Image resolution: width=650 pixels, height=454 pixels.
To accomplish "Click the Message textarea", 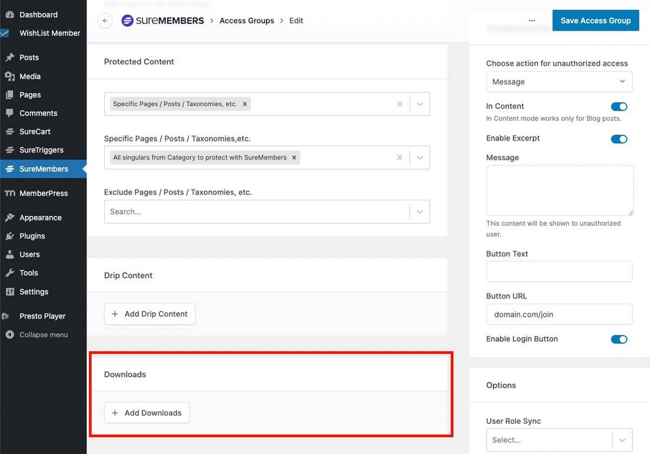I will 560,191.
